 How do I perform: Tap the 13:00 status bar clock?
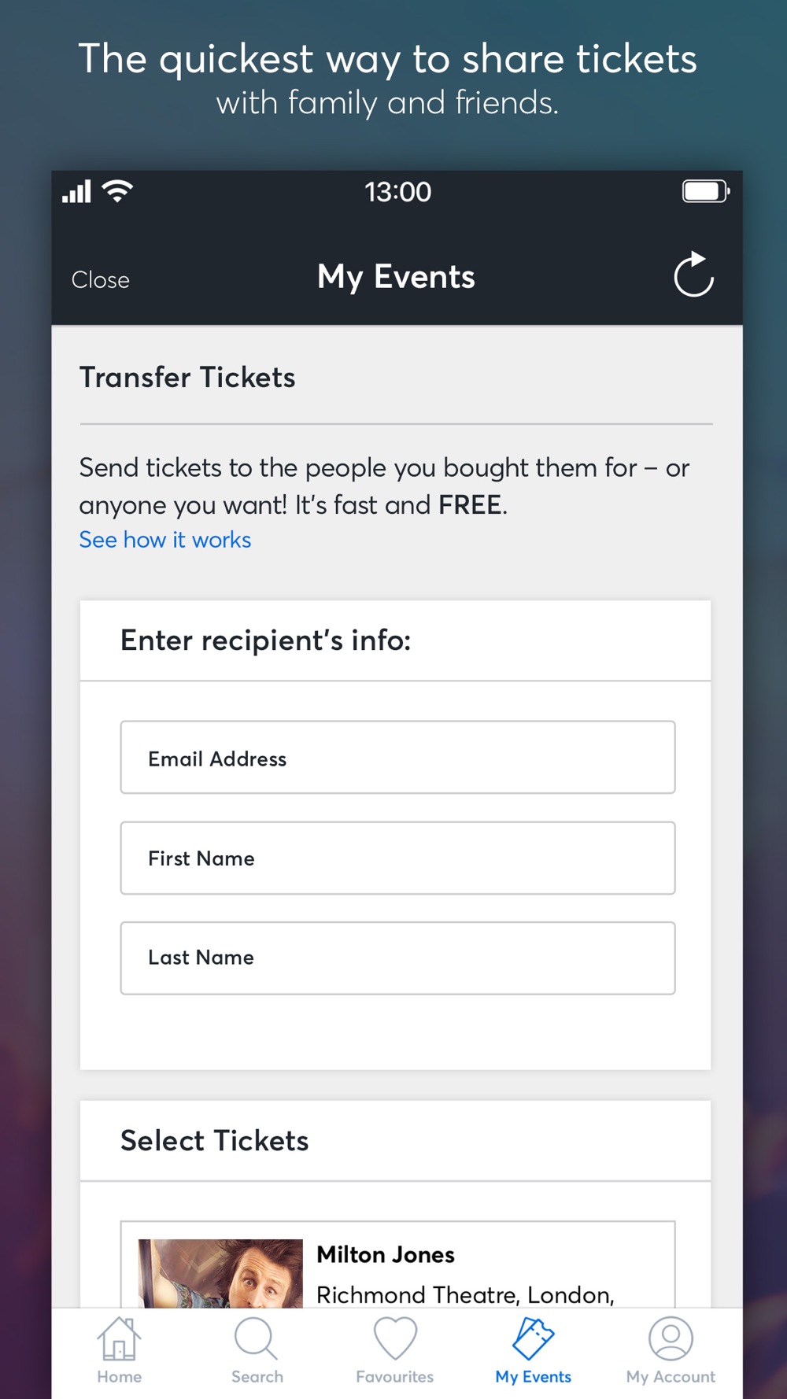click(x=397, y=191)
